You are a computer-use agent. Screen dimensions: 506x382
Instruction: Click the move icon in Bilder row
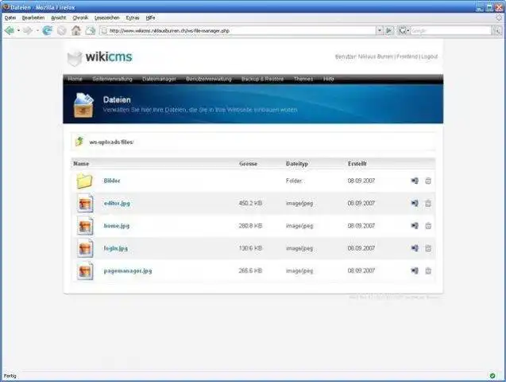tap(415, 181)
